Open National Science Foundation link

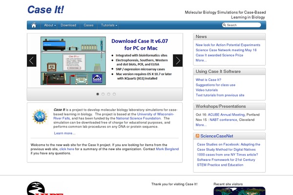pyautogui.click(x=139, y=118)
